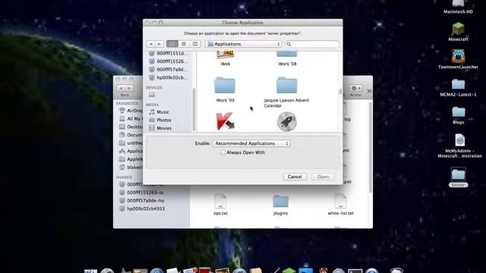
Task: Click the Open button
Action: point(323,177)
